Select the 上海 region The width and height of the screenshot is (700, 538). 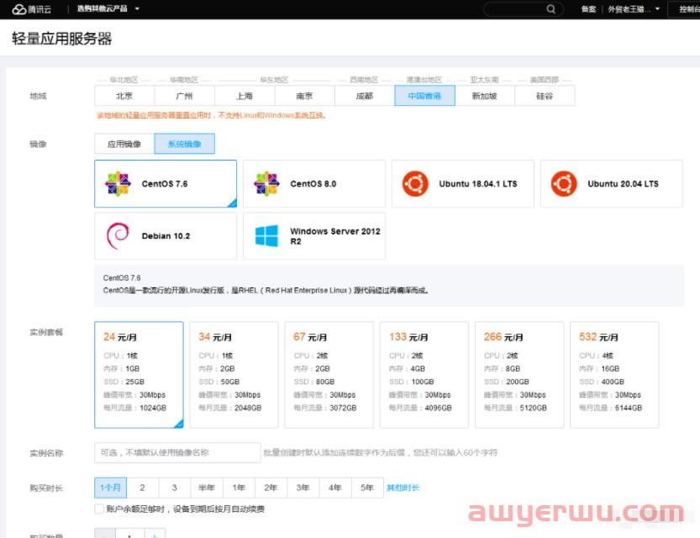245,96
